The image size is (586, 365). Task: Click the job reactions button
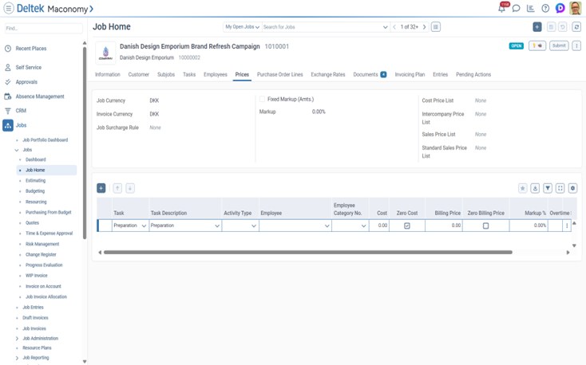pos(537,45)
